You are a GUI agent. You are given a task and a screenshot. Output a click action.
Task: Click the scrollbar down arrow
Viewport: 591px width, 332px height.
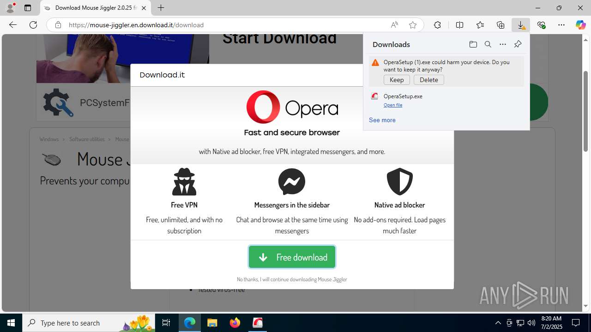(x=586, y=306)
